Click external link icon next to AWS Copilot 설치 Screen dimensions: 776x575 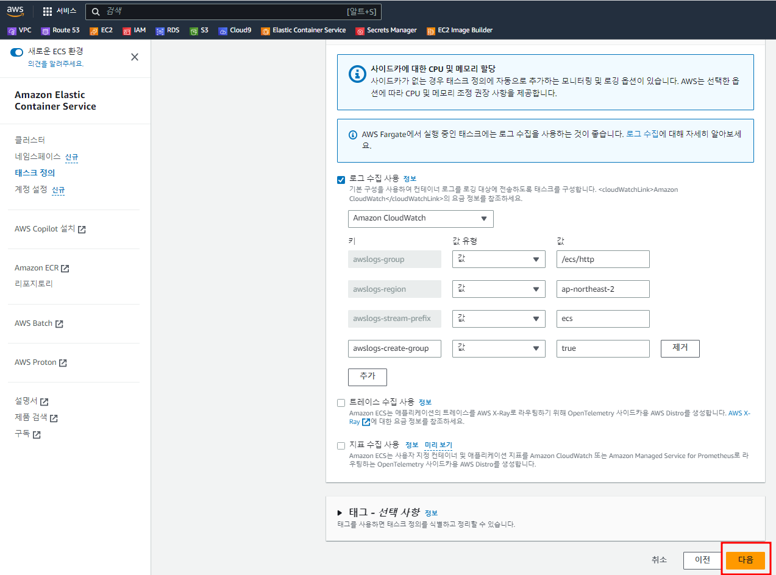coord(82,230)
